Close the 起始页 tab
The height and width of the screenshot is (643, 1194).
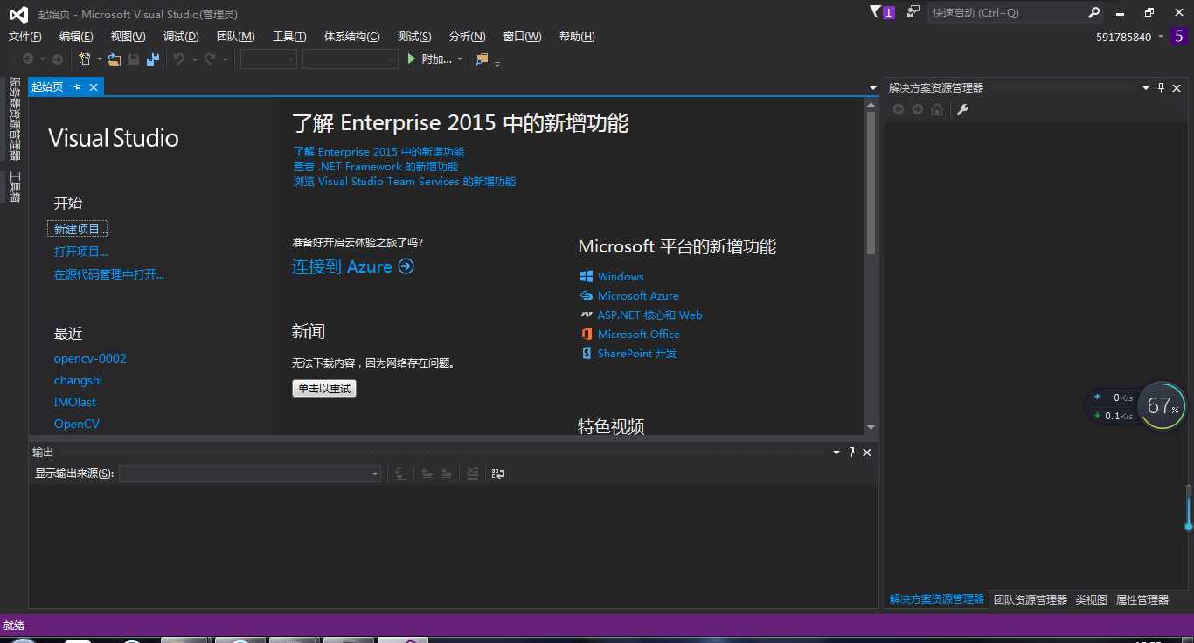(93, 86)
